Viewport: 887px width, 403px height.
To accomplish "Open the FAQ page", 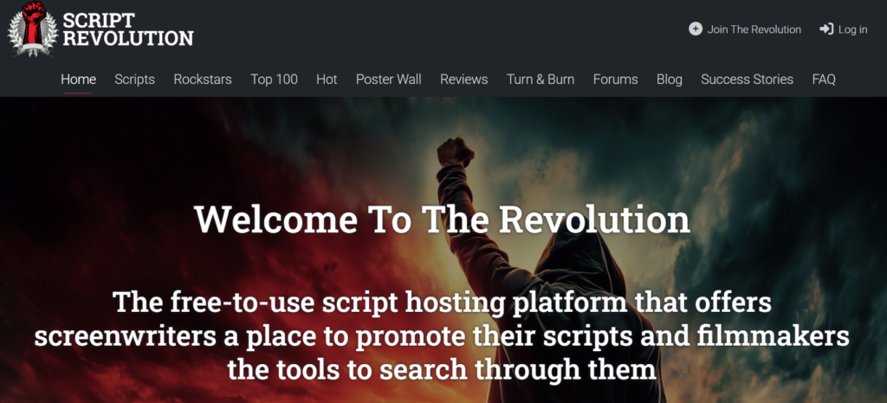I will [x=824, y=79].
